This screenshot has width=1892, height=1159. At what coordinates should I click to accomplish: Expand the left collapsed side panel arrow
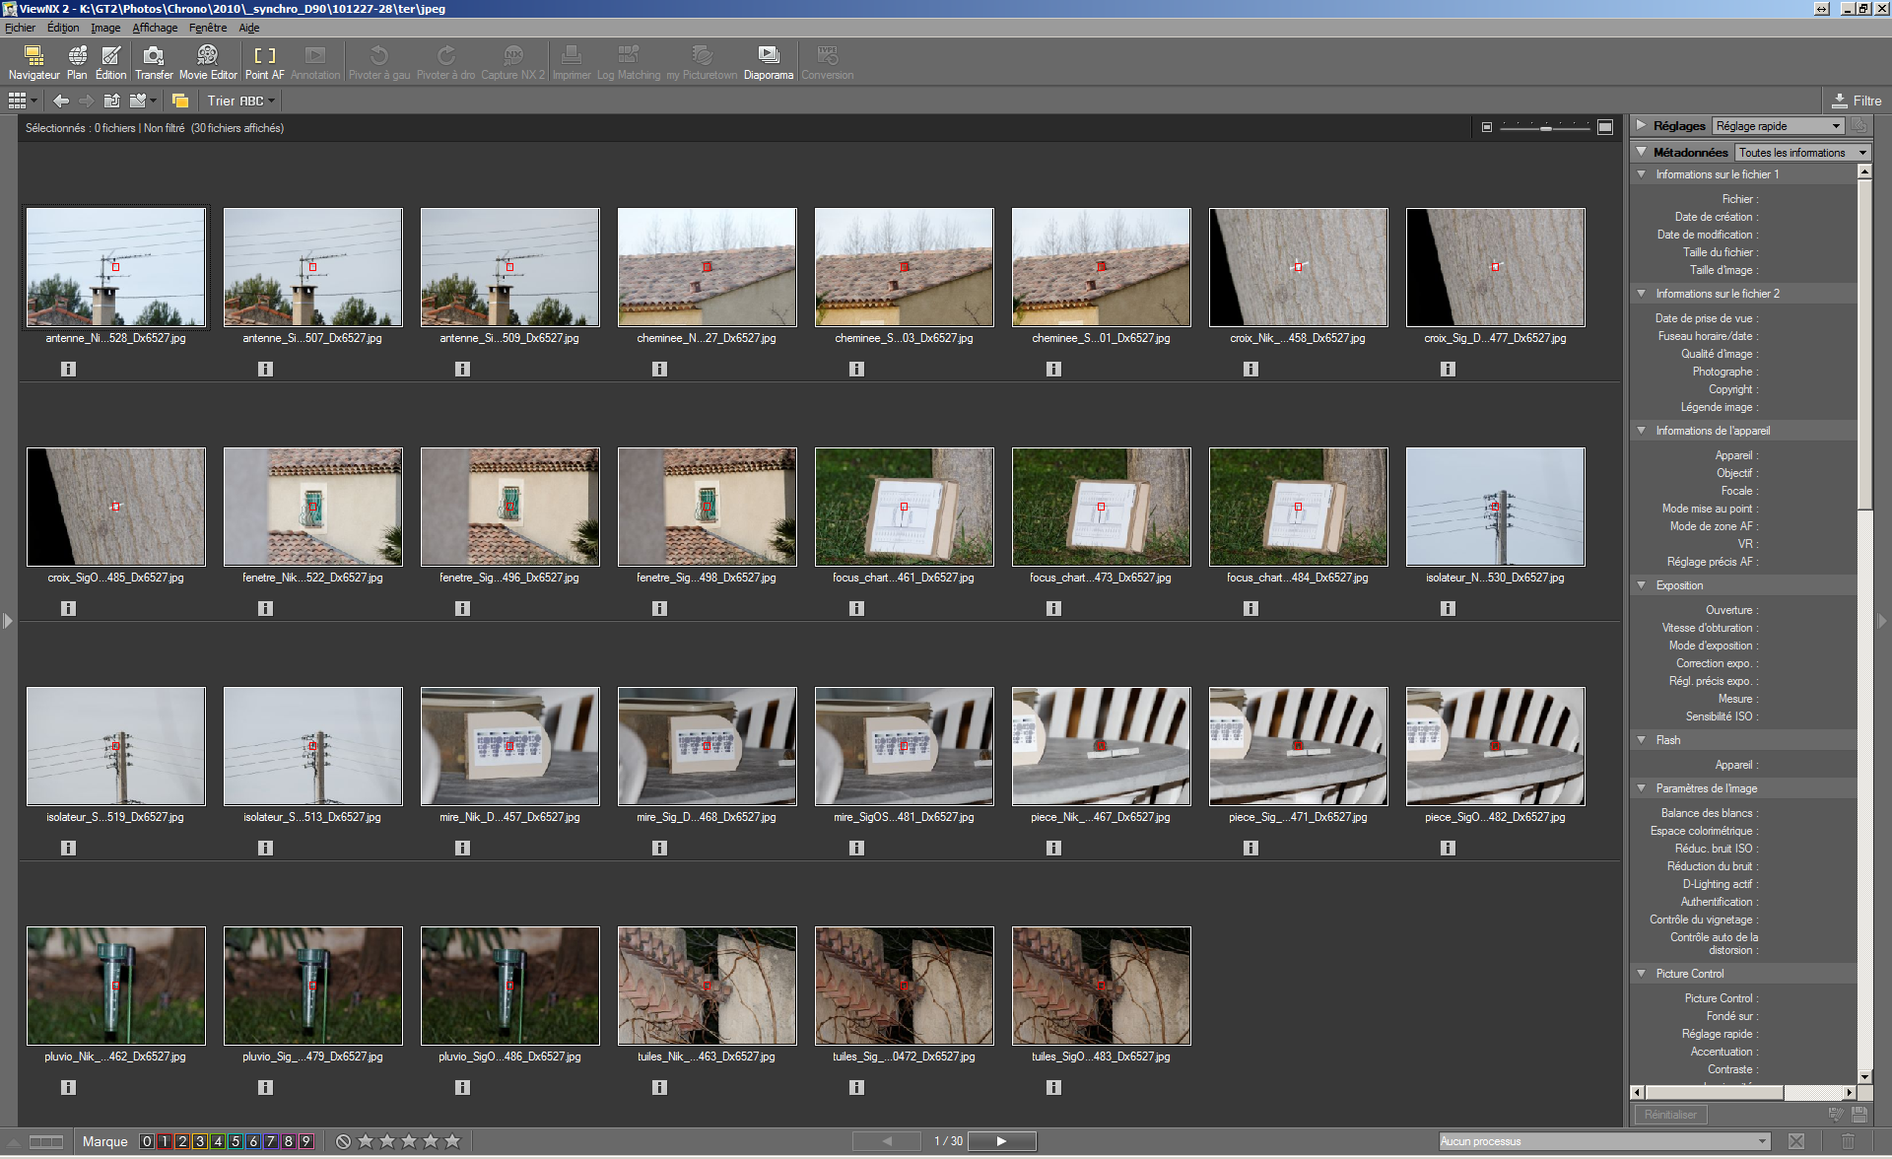[8, 621]
